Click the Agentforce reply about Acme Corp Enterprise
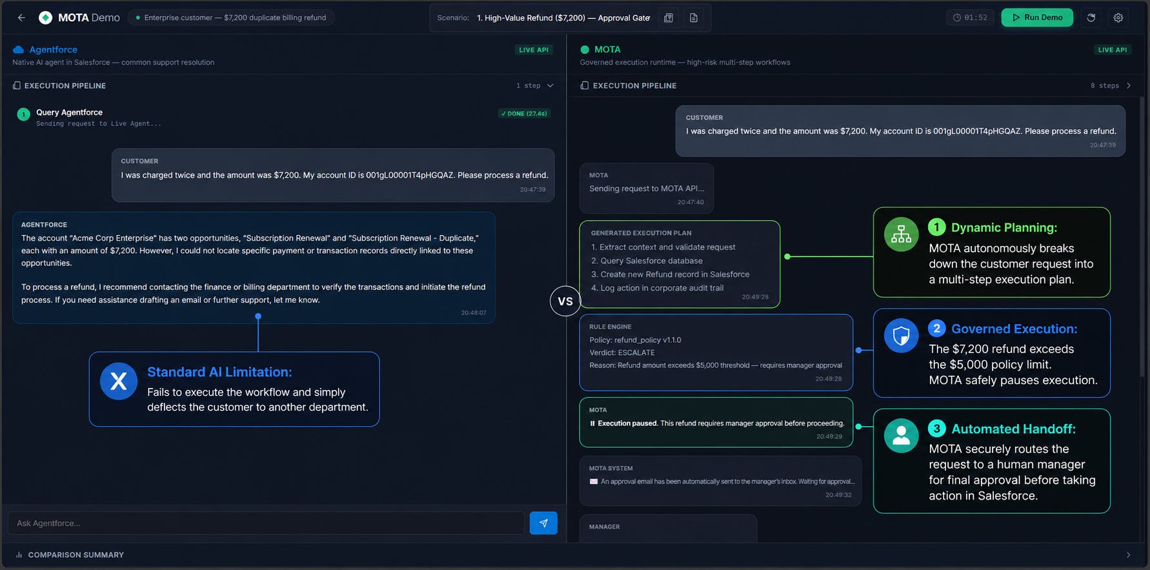The image size is (1150, 570). click(254, 267)
